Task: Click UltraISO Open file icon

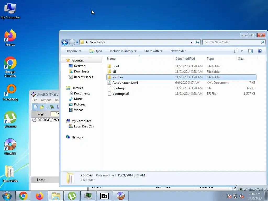Action: pos(42,107)
